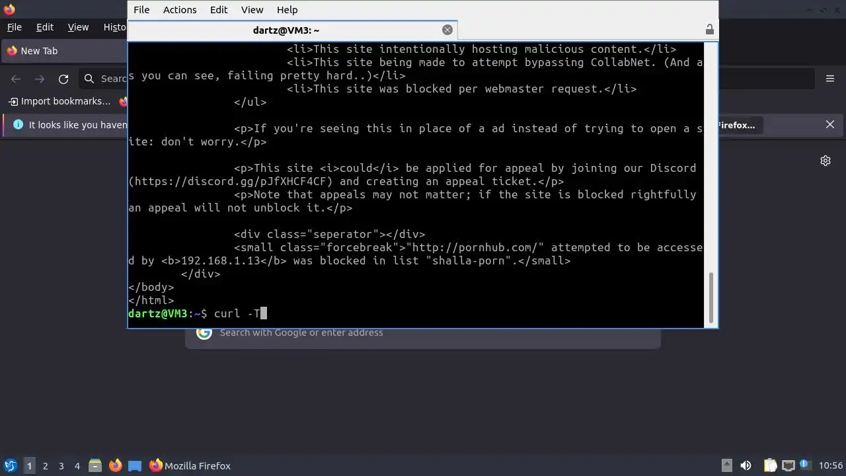The width and height of the screenshot is (846, 476).
Task: Select Mozilla Firefox taskbar window button
Action: click(x=190, y=465)
